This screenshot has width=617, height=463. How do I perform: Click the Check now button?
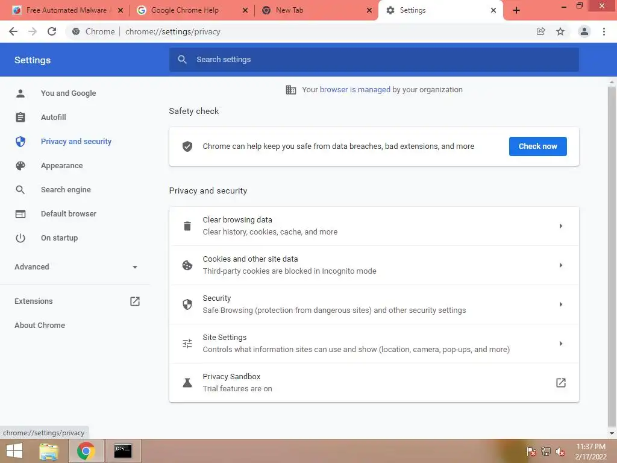pyautogui.click(x=538, y=146)
